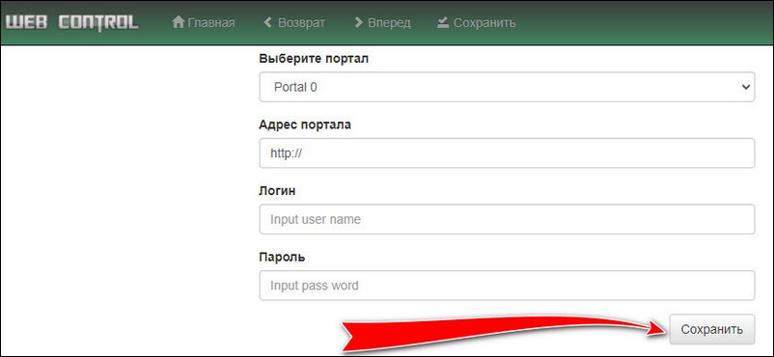
Task: Click the Web Control logo
Action: [72, 23]
